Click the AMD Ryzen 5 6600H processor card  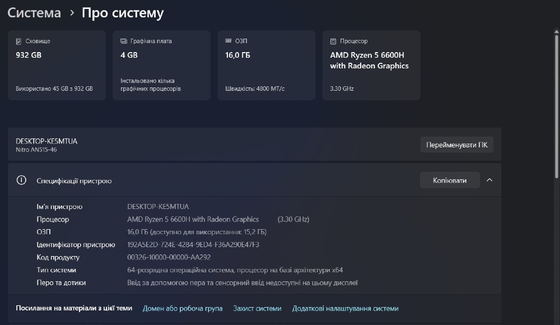371,64
